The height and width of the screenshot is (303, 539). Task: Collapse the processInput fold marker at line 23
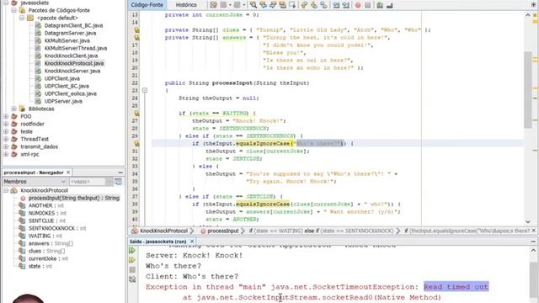point(145,90)
